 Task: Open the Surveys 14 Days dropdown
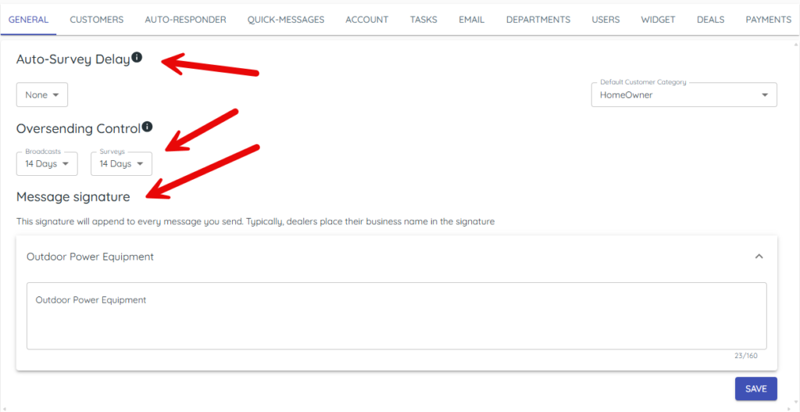coord(121,164)
